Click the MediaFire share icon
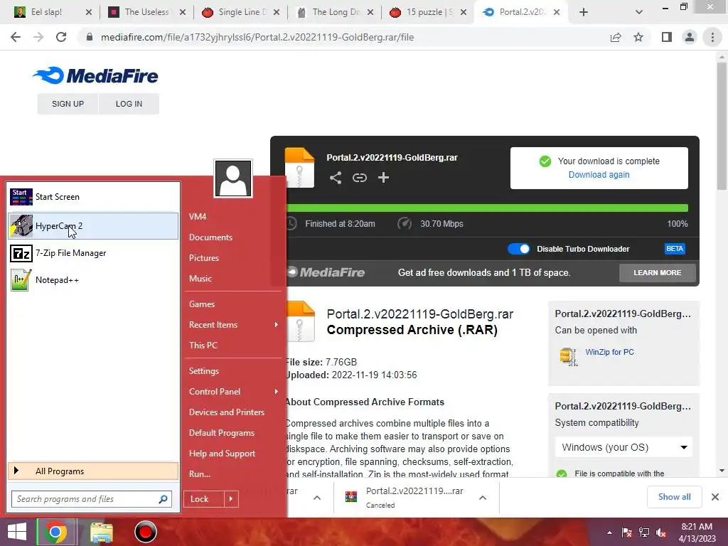This screenshot has width=728, height=546. (336, 177)
